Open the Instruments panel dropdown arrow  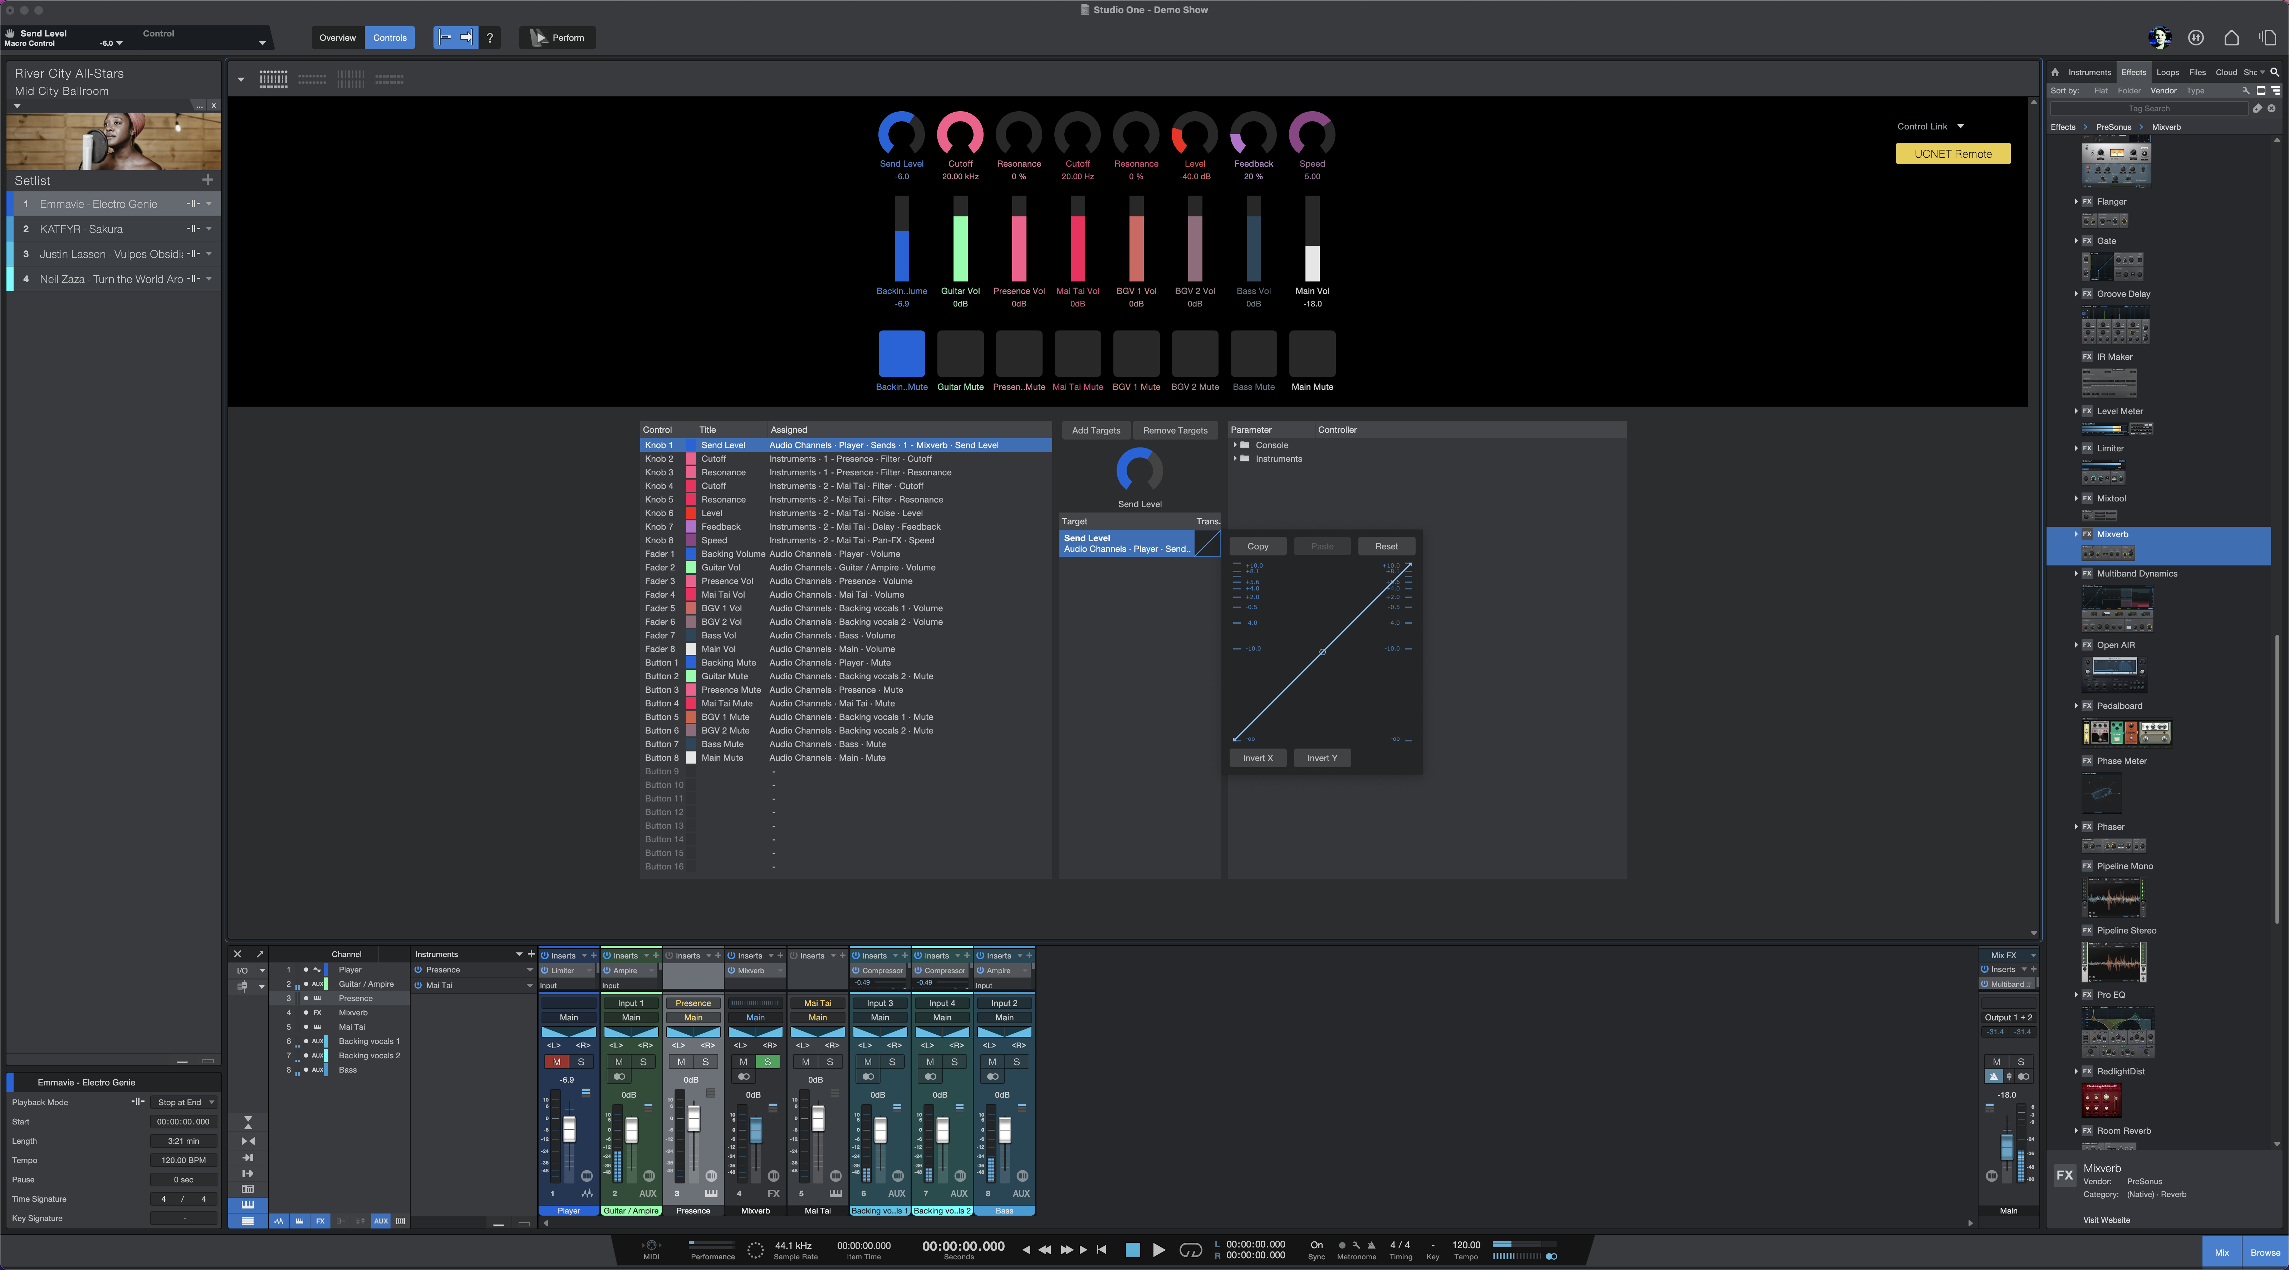pos(519,953)
